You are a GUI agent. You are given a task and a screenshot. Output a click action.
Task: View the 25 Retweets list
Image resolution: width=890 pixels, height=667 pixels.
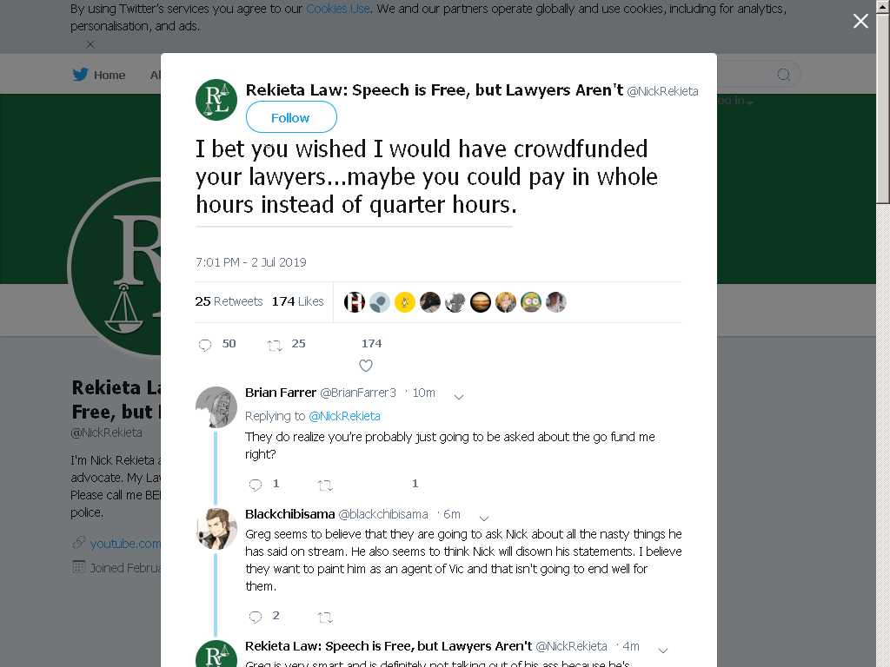tap(229, 301)
